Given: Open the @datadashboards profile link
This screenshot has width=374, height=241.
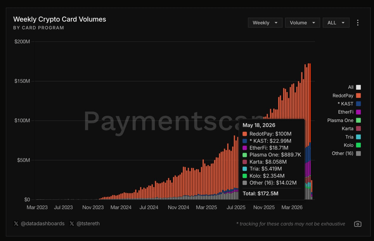Looking at the screenshot, I should [43, 224].
